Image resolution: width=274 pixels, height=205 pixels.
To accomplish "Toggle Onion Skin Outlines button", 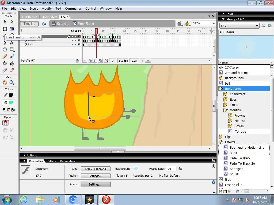I will [x=95, y=61].
